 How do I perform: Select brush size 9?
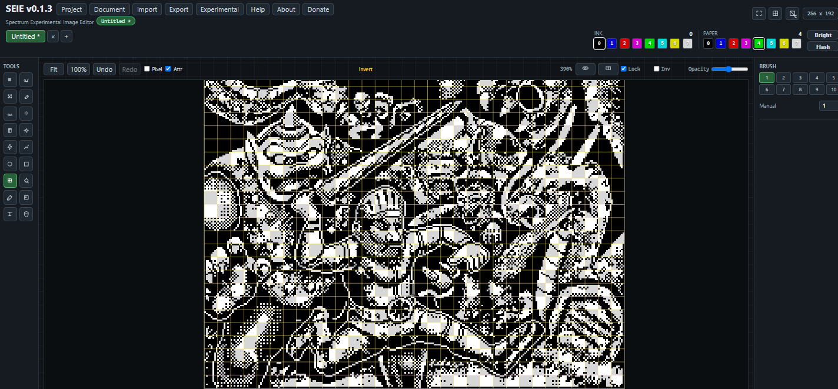816,89
